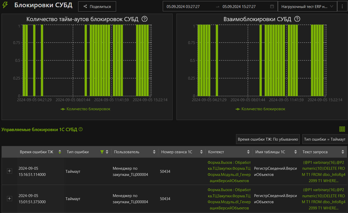Viewport: 348px width, 213px height.
Task: Click the lightning bolt logo icon
Action: pos(5,6)
